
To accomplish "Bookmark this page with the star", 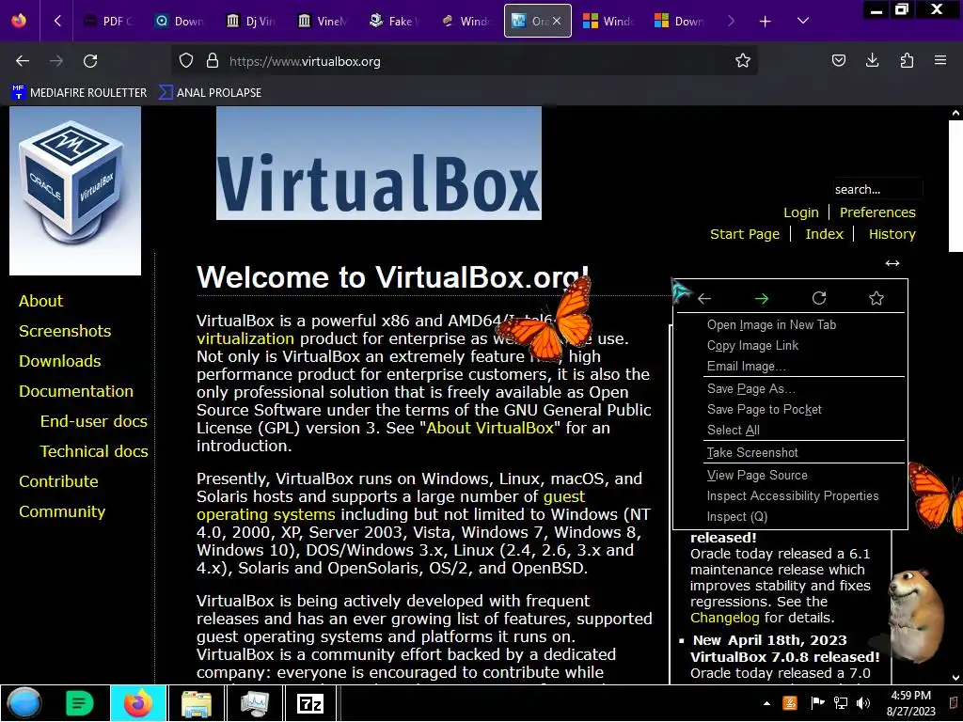I will tap(743, 61).
